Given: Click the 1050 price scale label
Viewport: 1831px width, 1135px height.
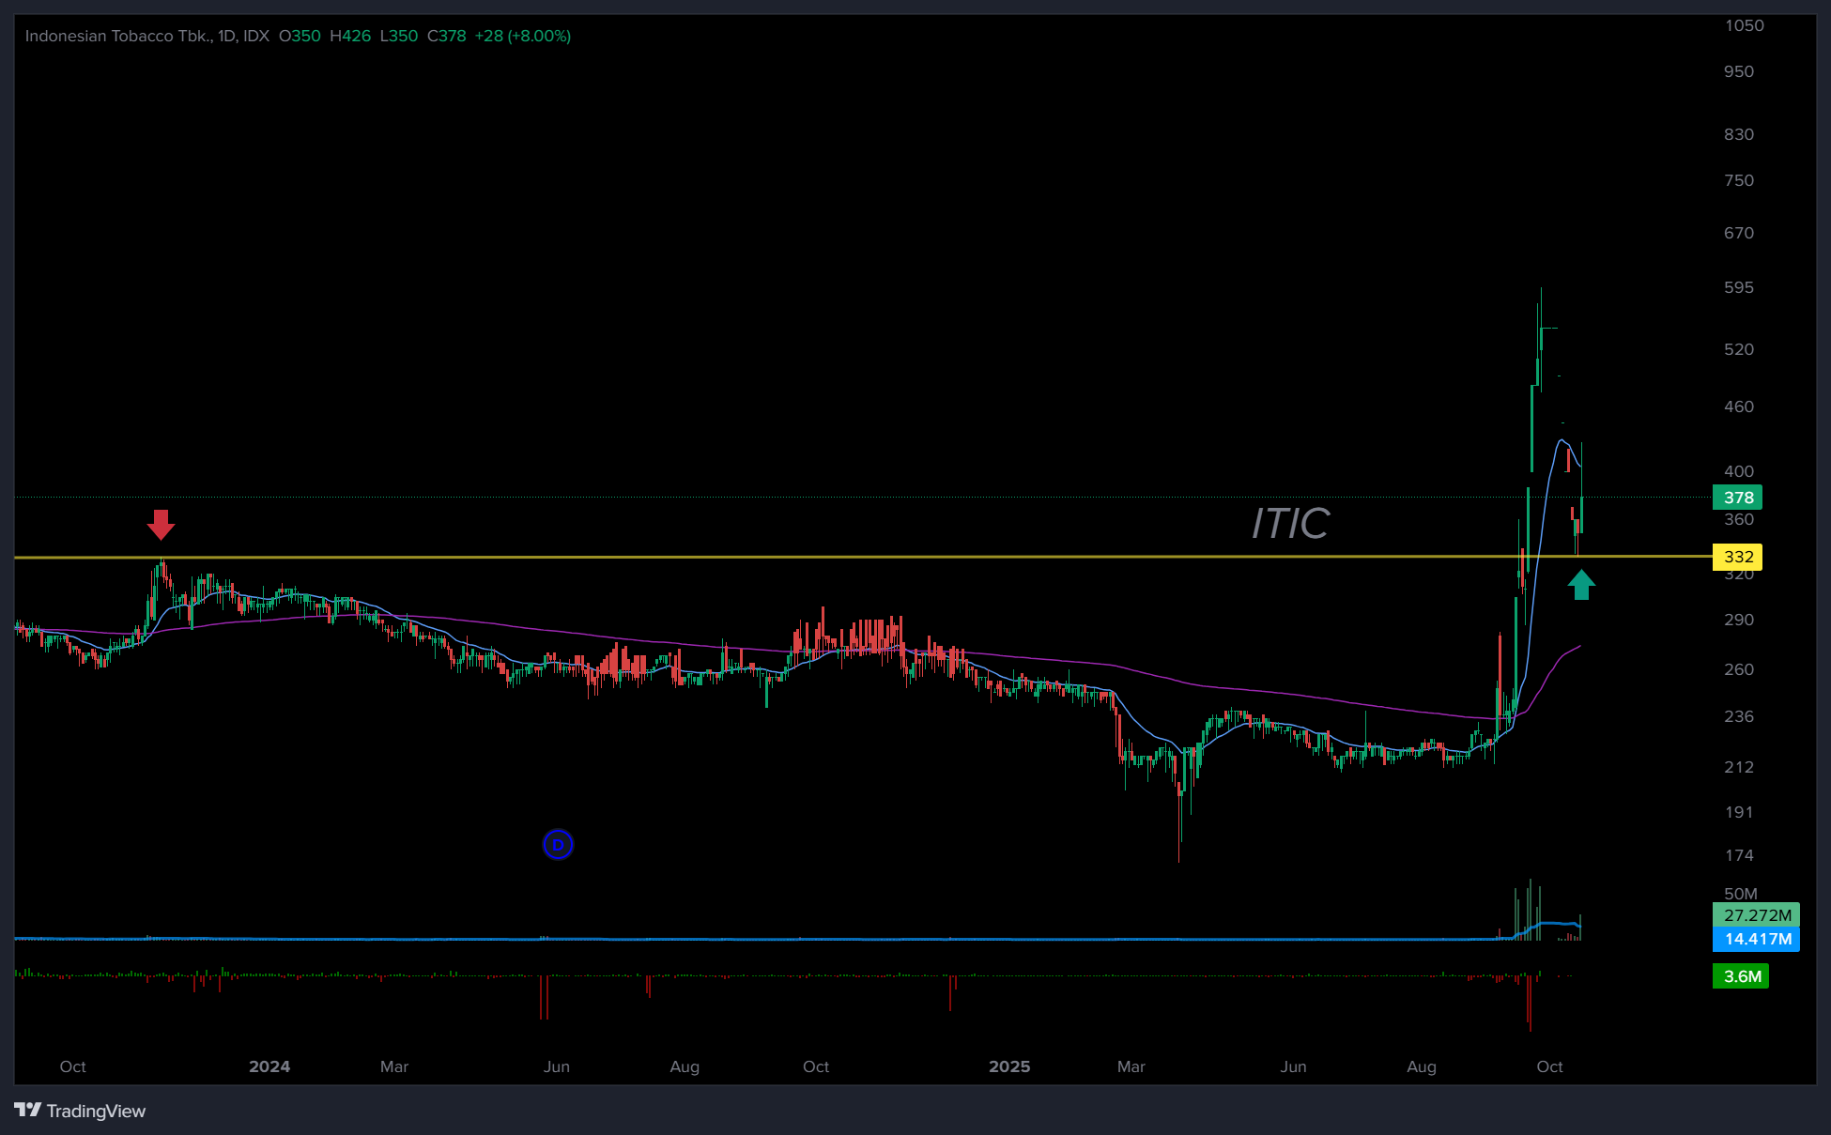Looking at the screenshot, I should (x=1744, y=25).
